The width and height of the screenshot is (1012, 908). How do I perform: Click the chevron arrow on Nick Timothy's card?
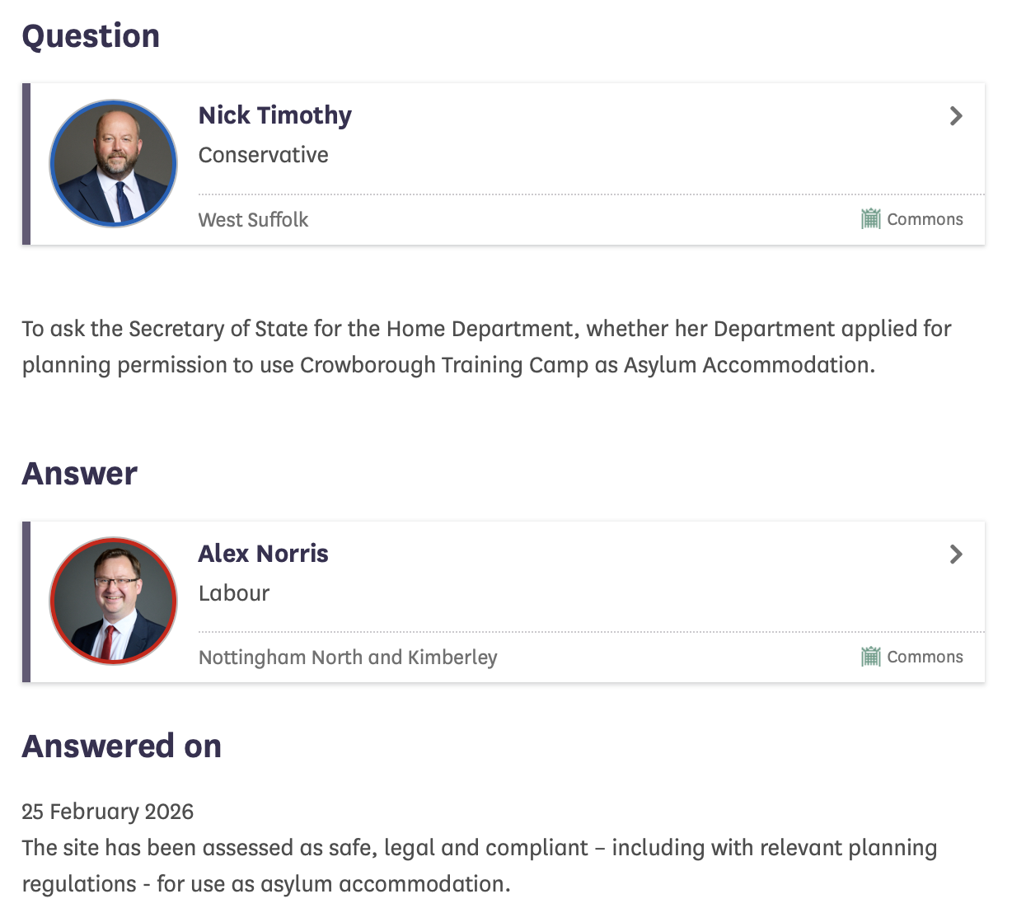pyautogui.click(x=956, y=116)
